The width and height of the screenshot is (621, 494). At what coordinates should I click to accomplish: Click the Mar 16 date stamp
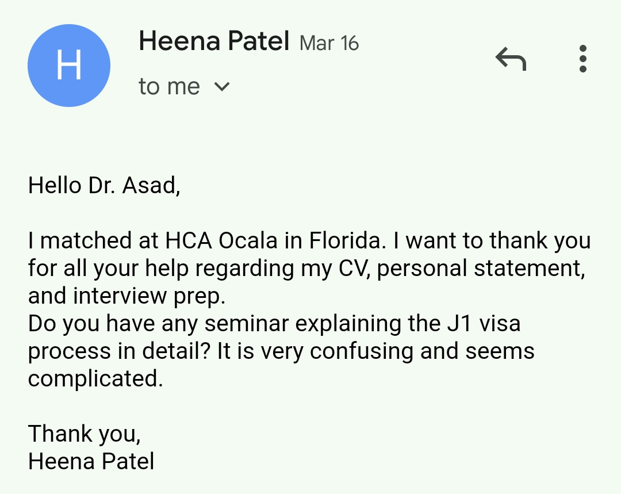329,43
